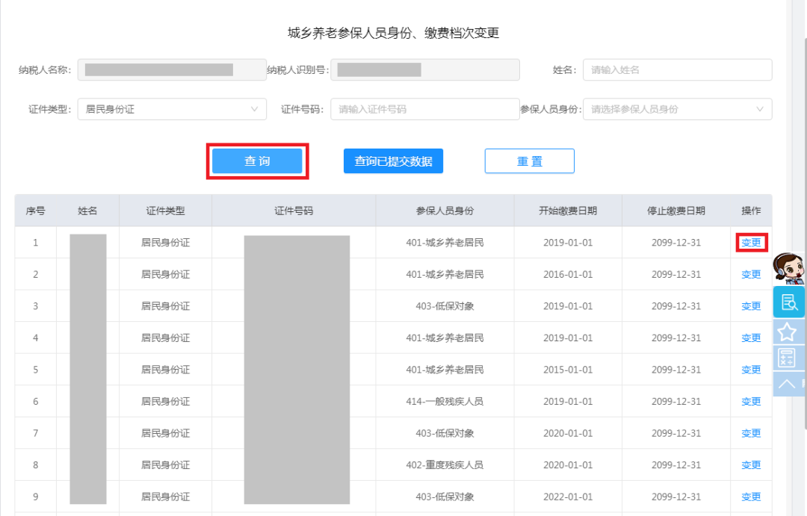The height and width of the screenshot is (516, 807).
Task: Click the 查询 button
Action: [257, 161]
